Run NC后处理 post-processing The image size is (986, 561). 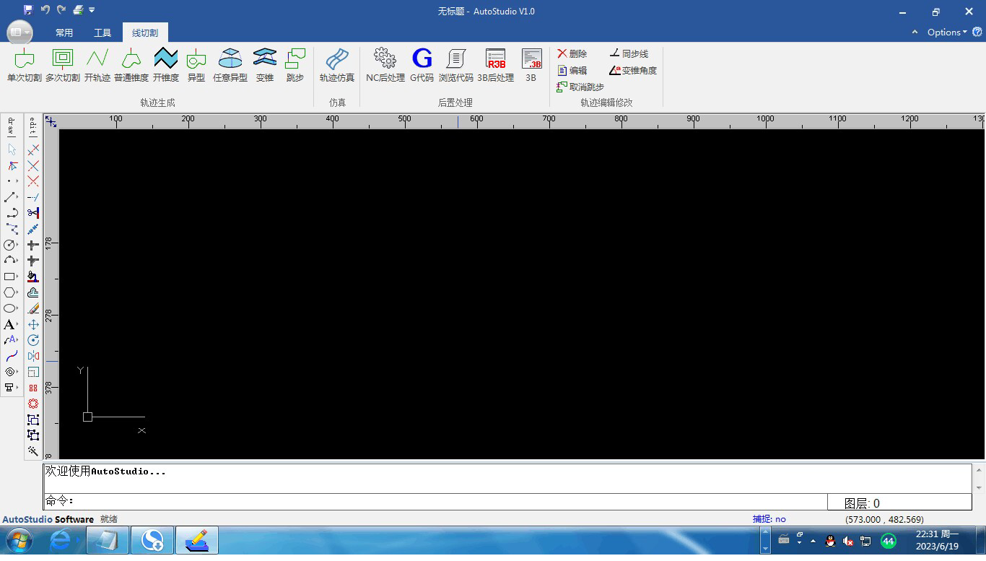click(385, 65)
